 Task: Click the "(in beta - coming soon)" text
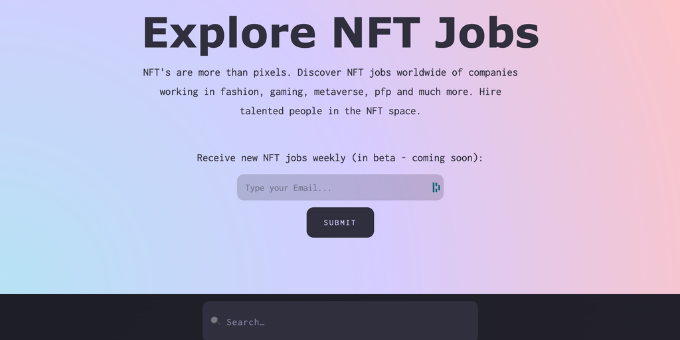(417, 158)
